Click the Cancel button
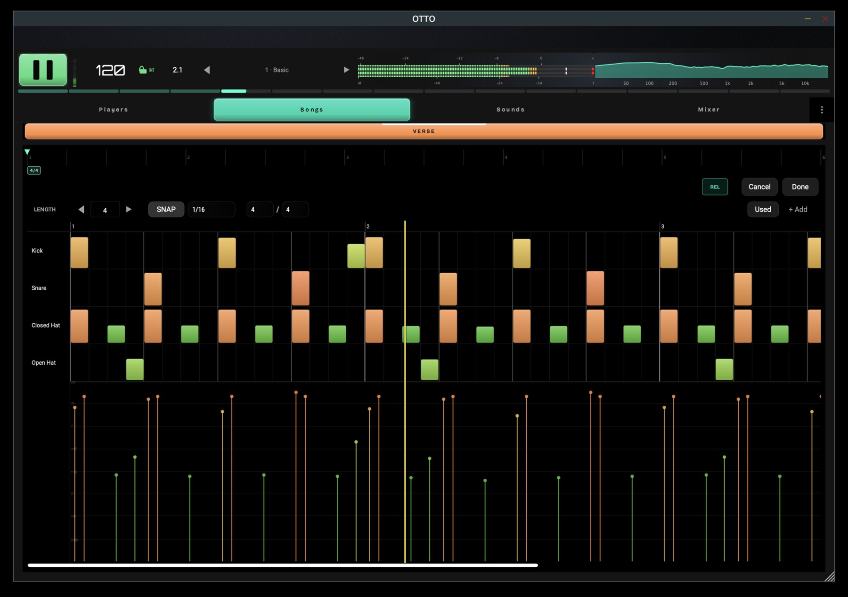 point(759,187)
